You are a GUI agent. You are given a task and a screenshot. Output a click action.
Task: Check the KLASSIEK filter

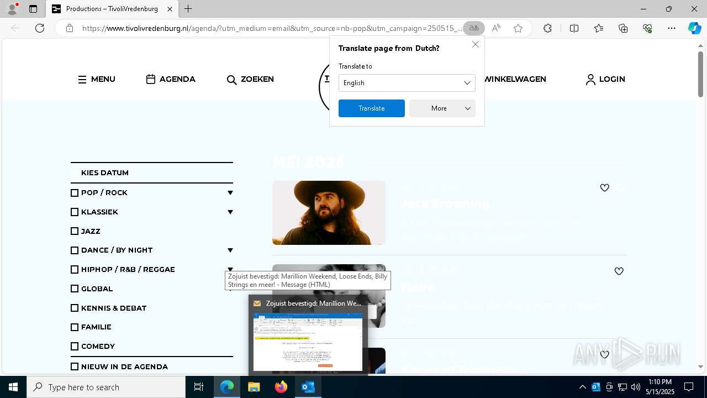click(x=75, y=212)
